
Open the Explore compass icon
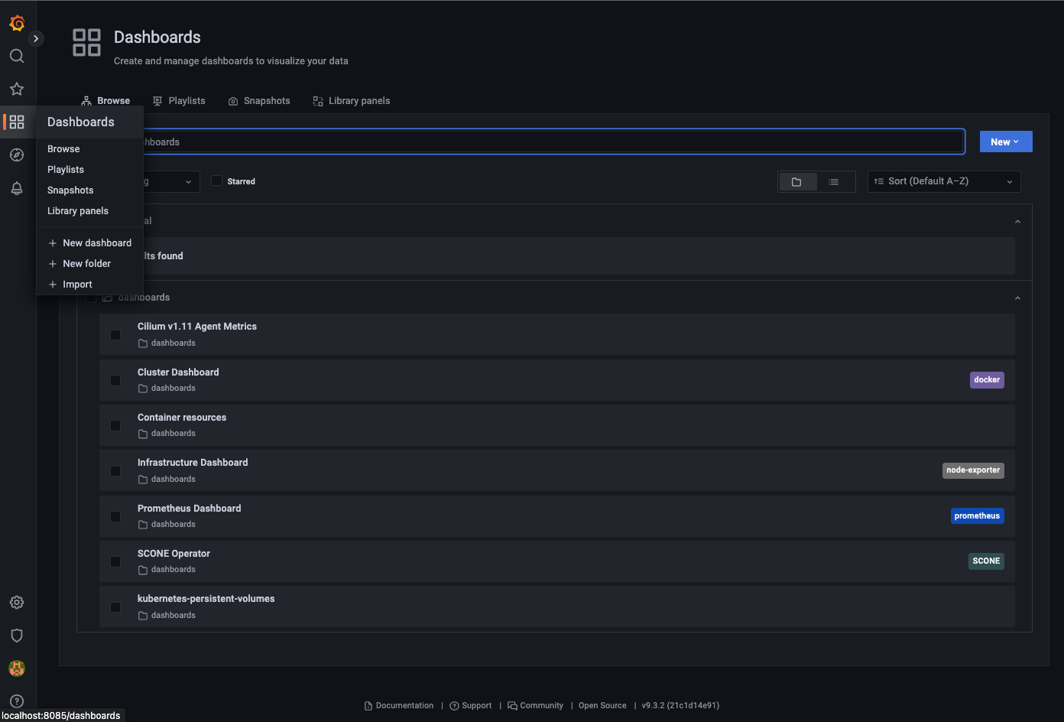click(x=17, y=155)
